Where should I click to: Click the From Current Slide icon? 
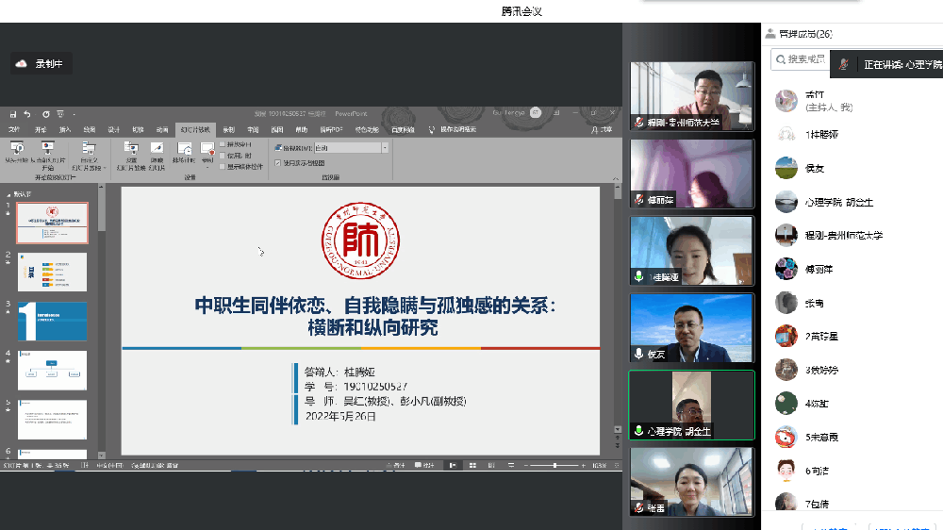(x=46, y=148)
